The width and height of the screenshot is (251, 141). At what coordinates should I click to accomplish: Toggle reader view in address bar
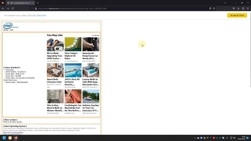[x=210, y=9]
